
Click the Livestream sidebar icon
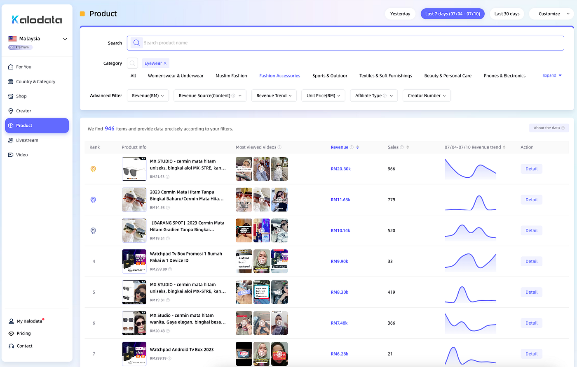(x=11, y=140)
